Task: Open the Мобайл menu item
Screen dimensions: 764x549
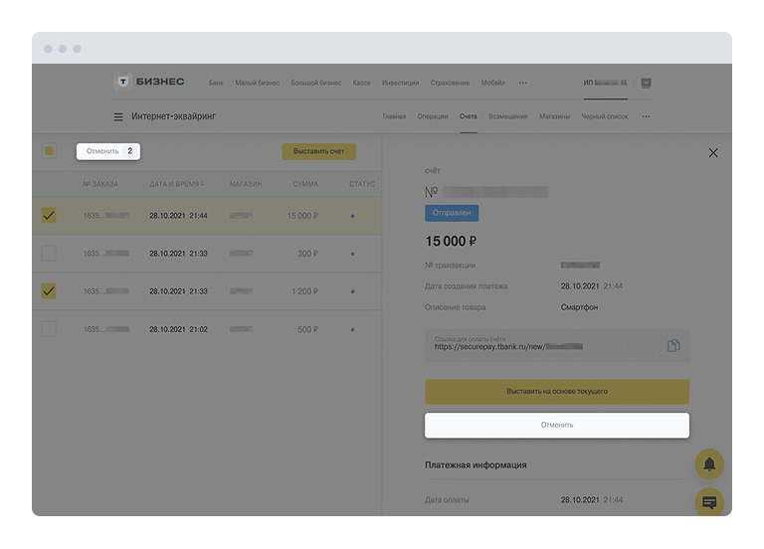Action: (493, 83)
